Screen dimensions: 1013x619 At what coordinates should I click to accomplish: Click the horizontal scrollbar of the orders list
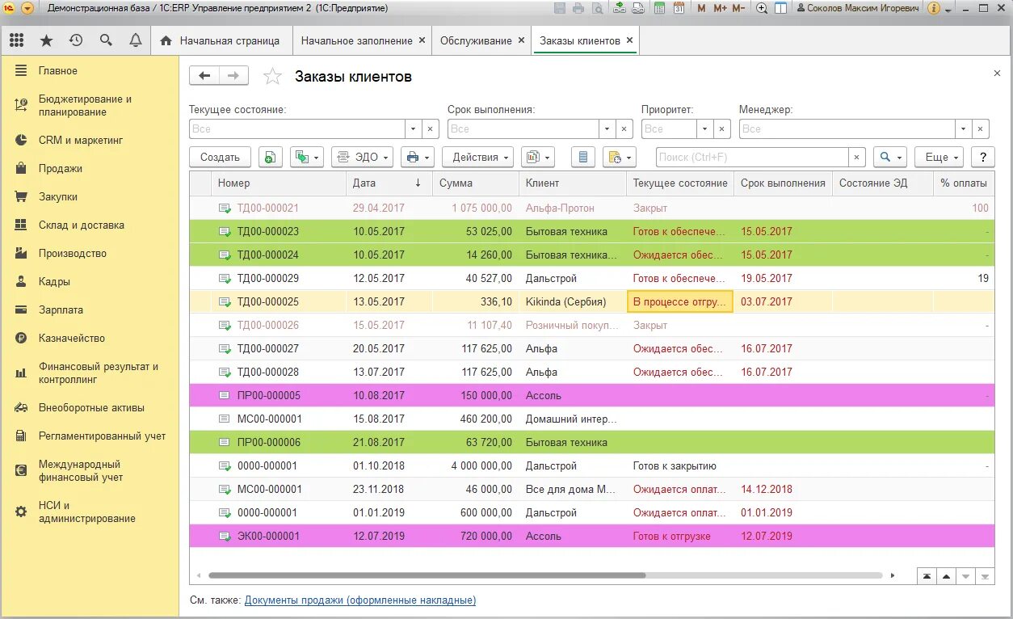(427, 575)
